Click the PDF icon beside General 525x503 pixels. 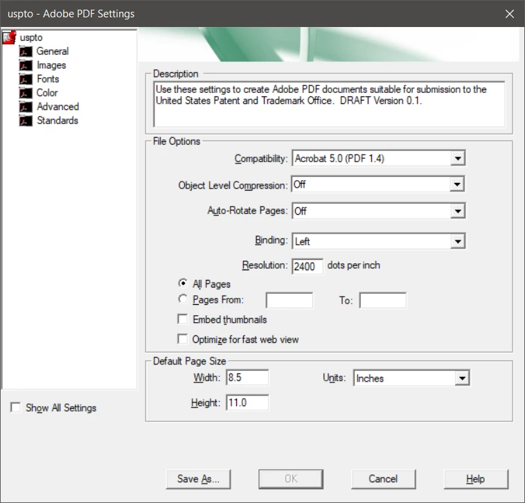(x=26, y=51)
